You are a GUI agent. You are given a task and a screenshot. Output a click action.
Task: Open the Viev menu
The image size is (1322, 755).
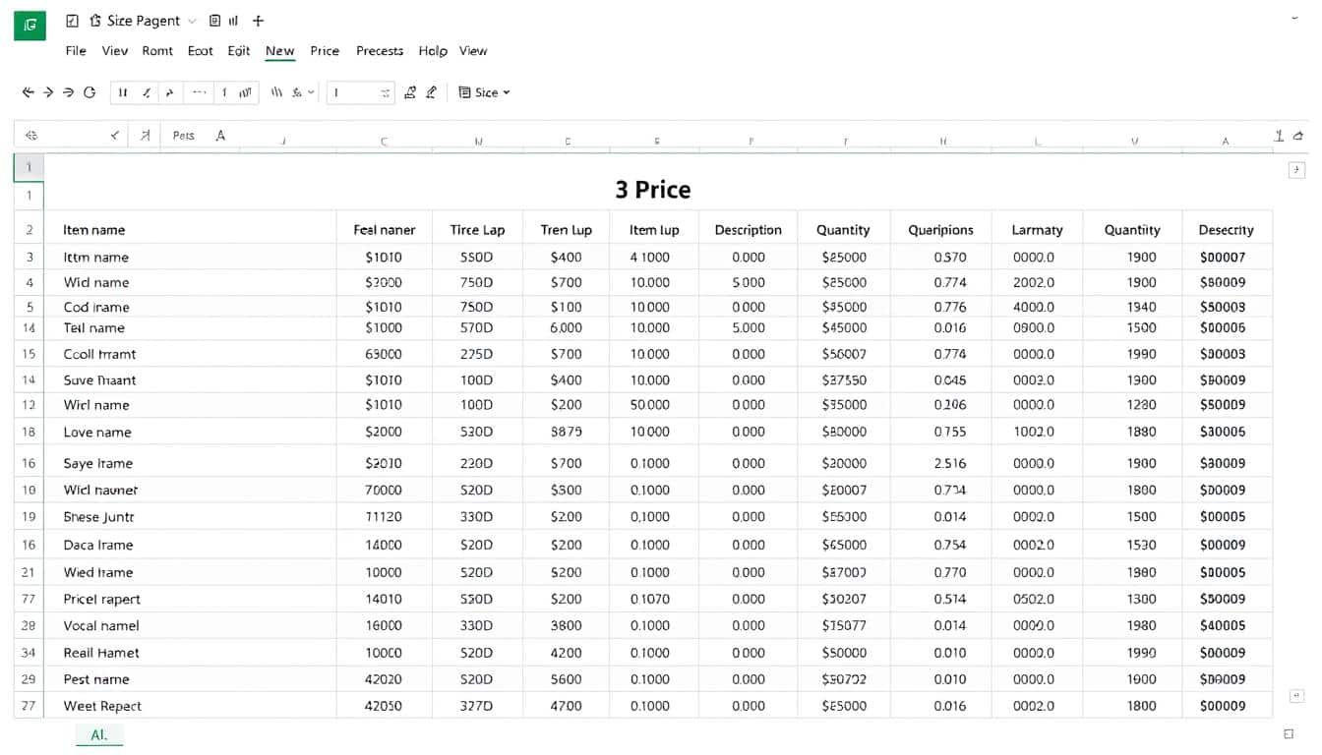pos(115,51)
